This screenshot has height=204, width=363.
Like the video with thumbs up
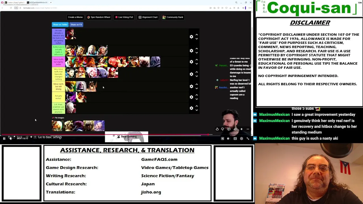pyautogui.click(x=217, y=129)
